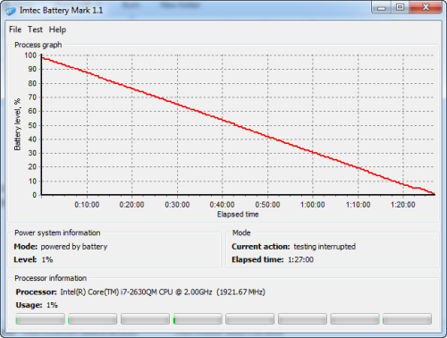Click the elapsed time value 1:27:00
This screenshot has height=338, width=447.
click(300, 259)
